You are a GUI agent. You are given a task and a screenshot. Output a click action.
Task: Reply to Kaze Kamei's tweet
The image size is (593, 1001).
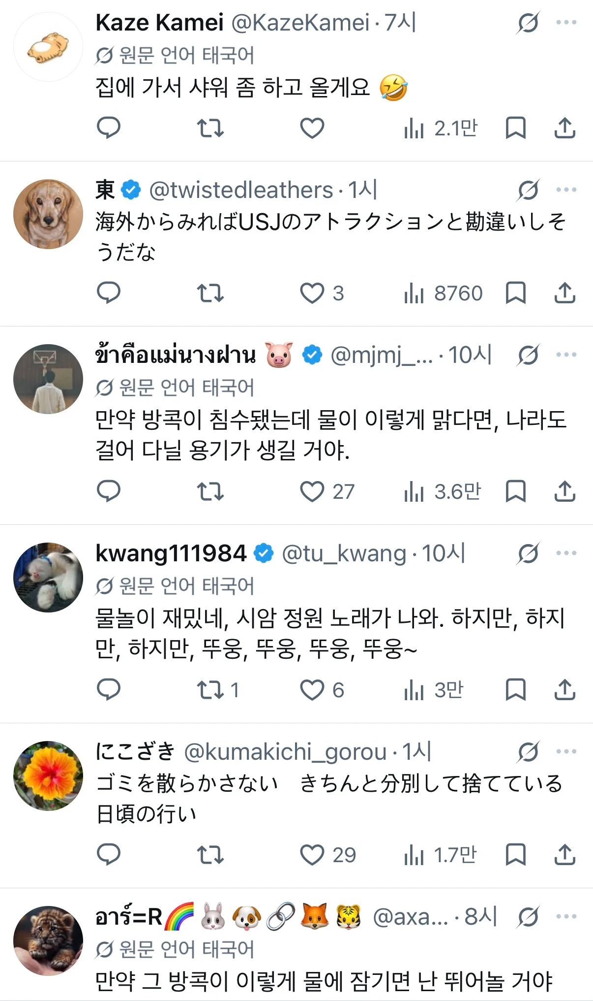(x=109, y=128)
